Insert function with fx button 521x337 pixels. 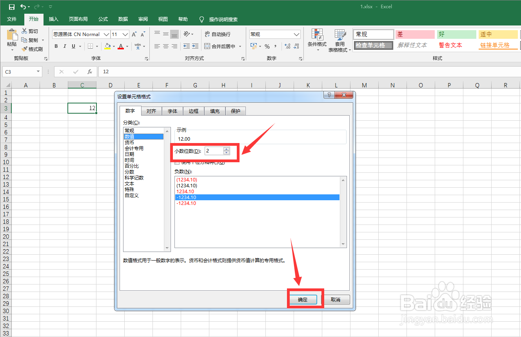tap(90, 72)
